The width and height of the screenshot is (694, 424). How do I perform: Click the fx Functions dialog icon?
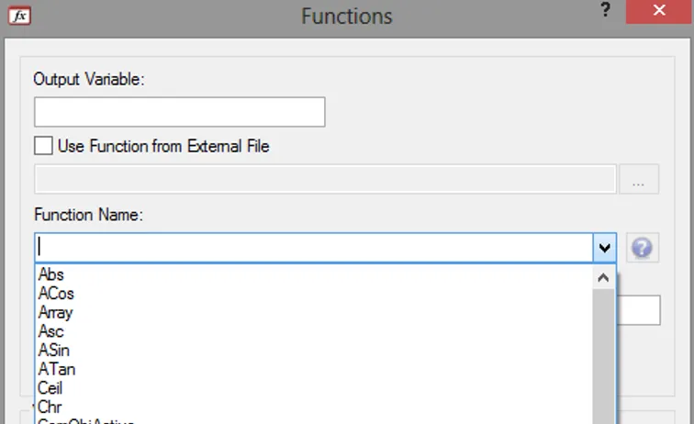(x=18, y=16)
